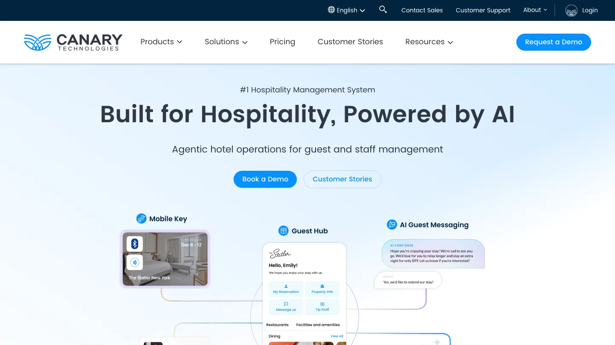Go to the Pricing page
Image resolution: width=615 pixels, height=345 pixels.
pos(282,42)
